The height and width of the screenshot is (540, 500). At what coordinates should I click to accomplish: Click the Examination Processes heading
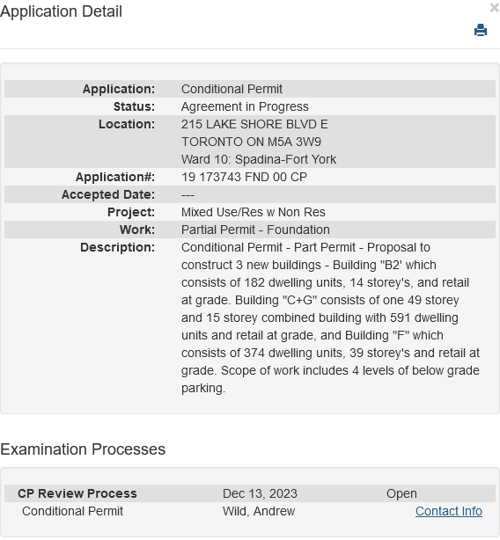pos(83,449)
